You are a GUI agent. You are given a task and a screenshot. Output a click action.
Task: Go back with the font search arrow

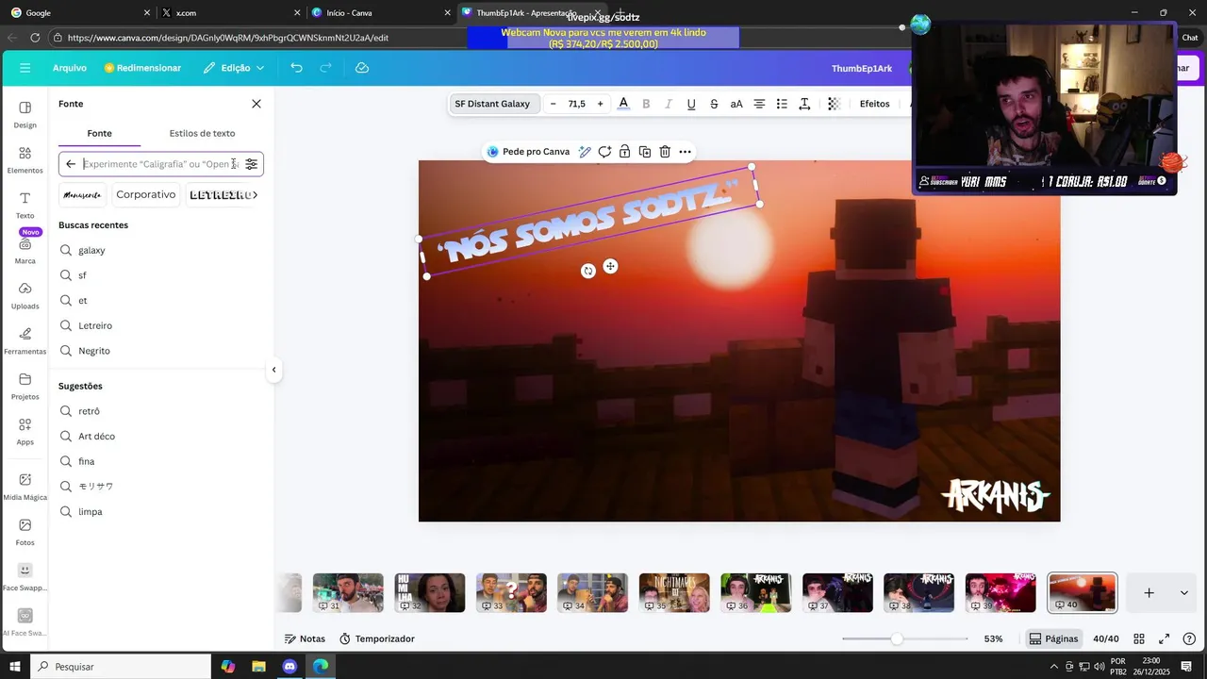tap(71, 164)
